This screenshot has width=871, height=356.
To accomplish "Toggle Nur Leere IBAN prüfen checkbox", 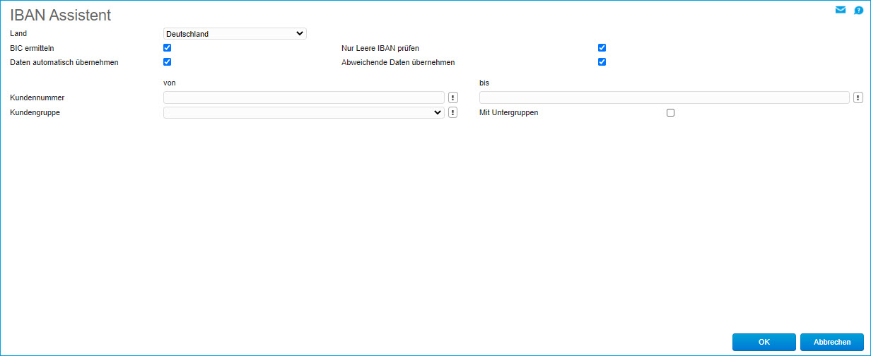I will pos(602,48).
